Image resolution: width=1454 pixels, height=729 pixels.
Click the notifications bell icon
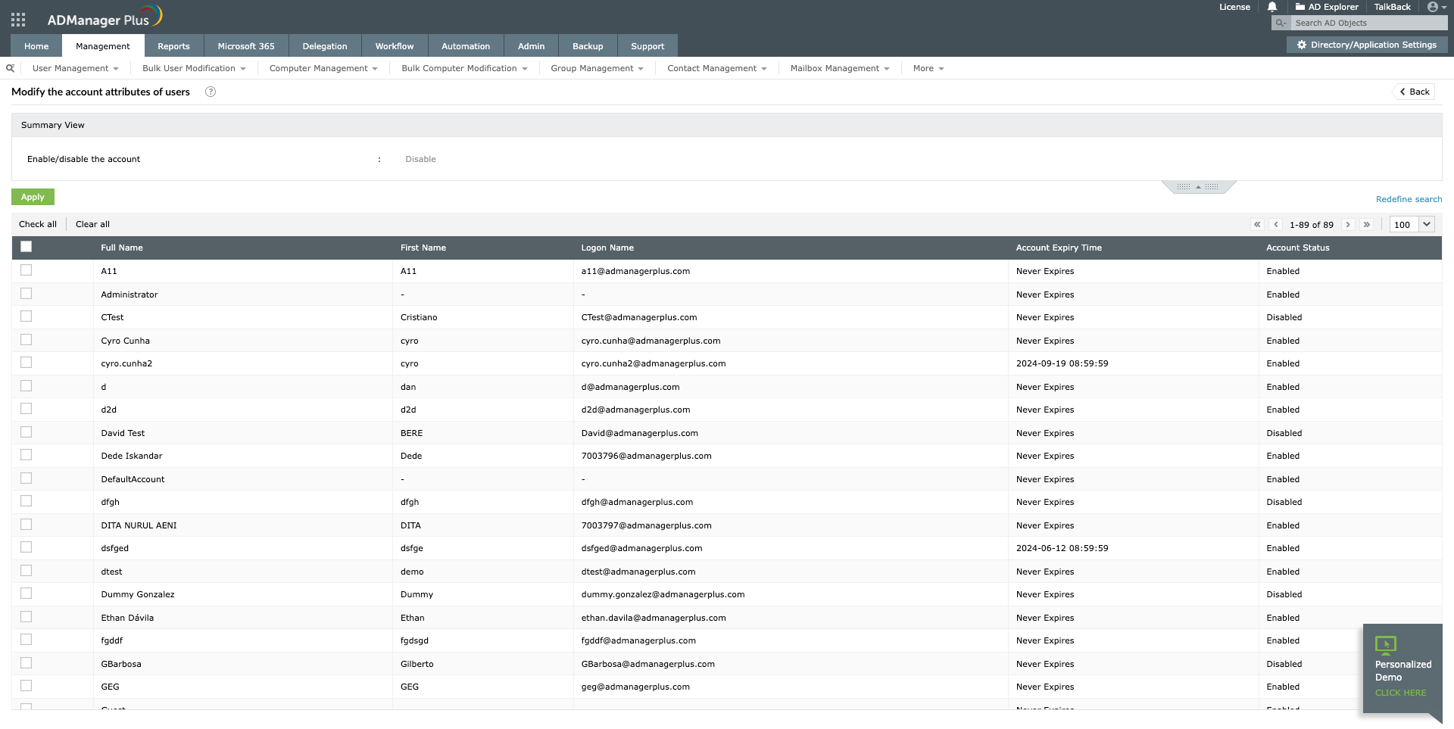pos(1272,7)
